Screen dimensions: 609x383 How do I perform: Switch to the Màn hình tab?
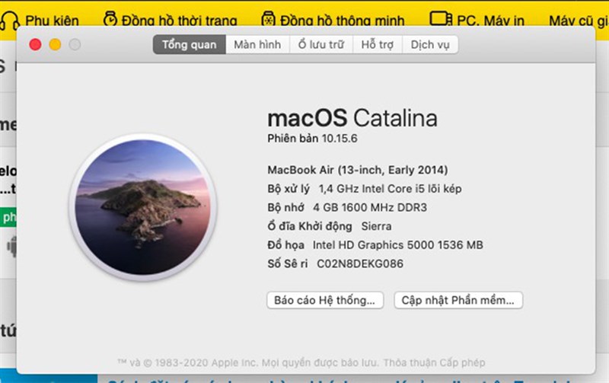[257, 45]
